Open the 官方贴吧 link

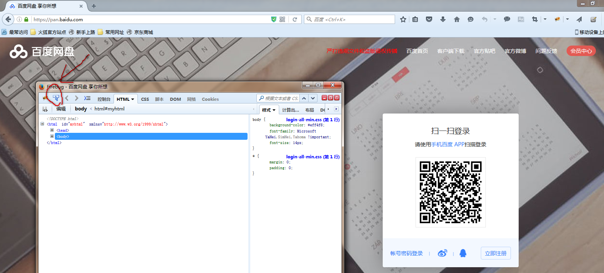tap(484, 51)
